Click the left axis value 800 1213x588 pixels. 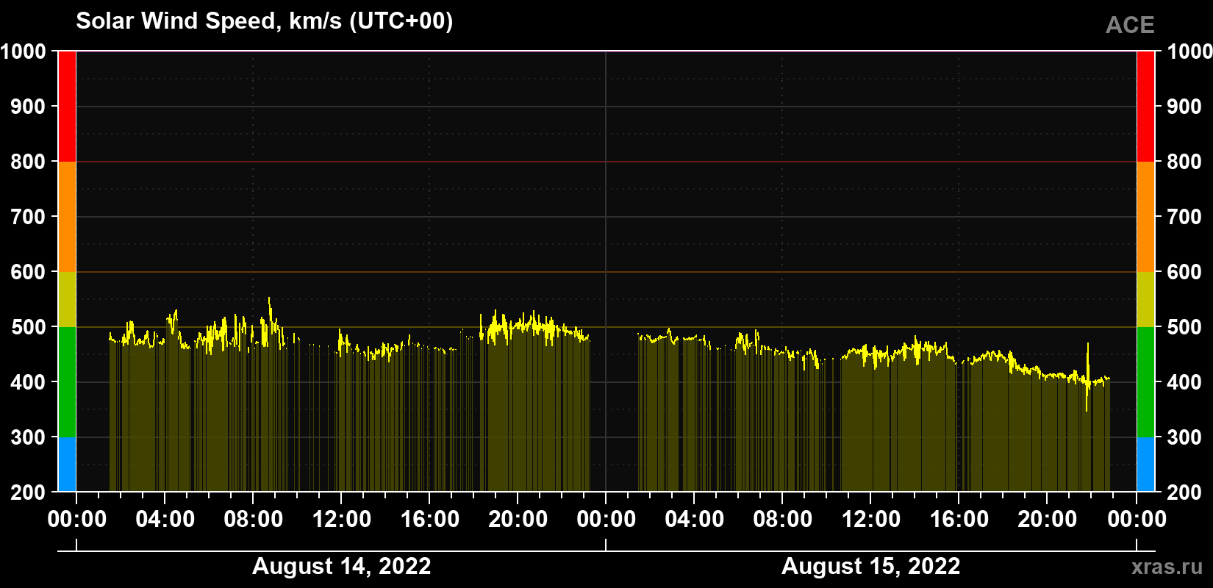click(x=29, y=162)
